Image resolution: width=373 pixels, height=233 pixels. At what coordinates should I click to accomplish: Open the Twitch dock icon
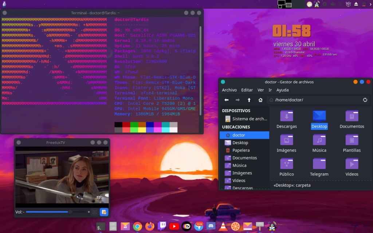click(x=162, y=227)
